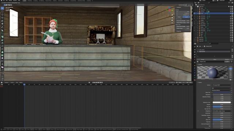234x131 pixels.
Task: Play the timeline animation
Action: (x=98, y=83)
